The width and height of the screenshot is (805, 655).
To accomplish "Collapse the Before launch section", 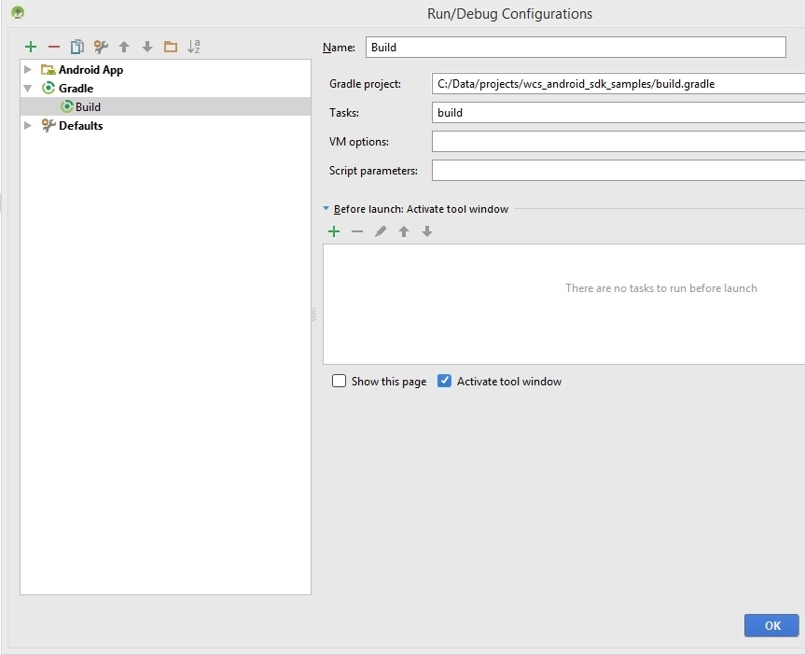I will point(326,209).
